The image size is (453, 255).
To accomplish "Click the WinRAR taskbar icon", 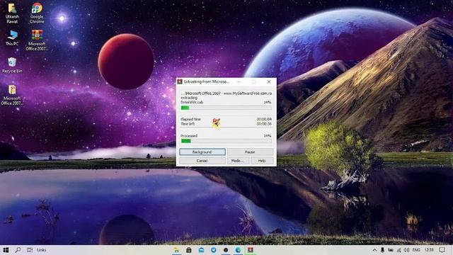I will (x=251, y=250).
